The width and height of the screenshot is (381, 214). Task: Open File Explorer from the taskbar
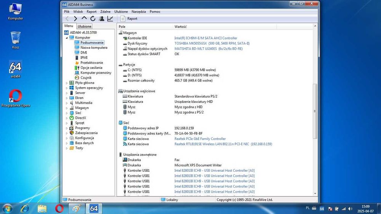pyautogui.click(x=42, y=208)
